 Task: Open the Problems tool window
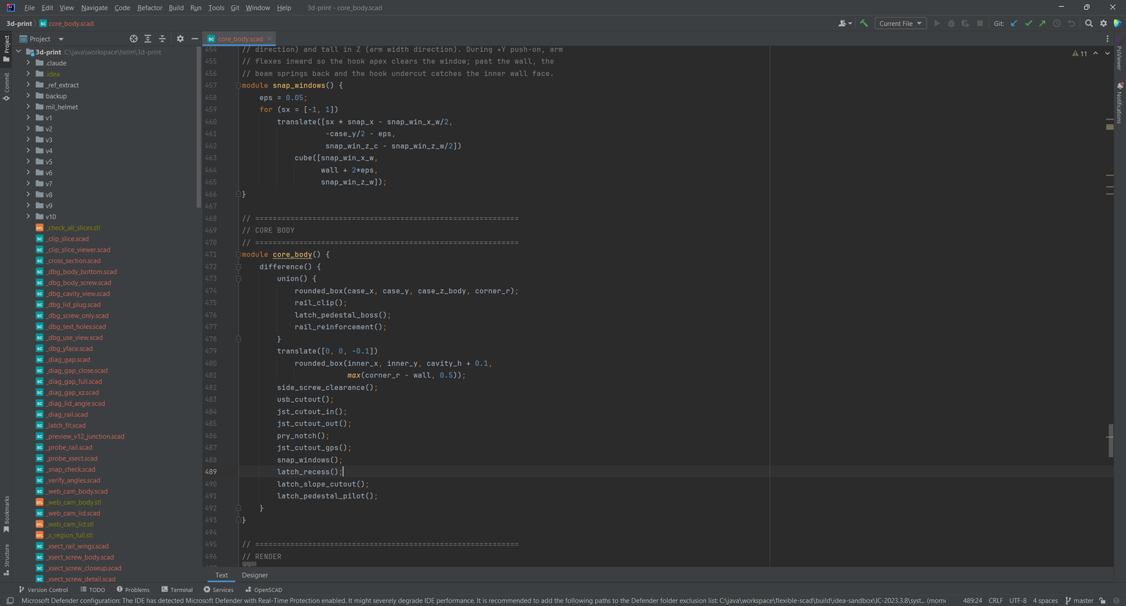(133, 590)
